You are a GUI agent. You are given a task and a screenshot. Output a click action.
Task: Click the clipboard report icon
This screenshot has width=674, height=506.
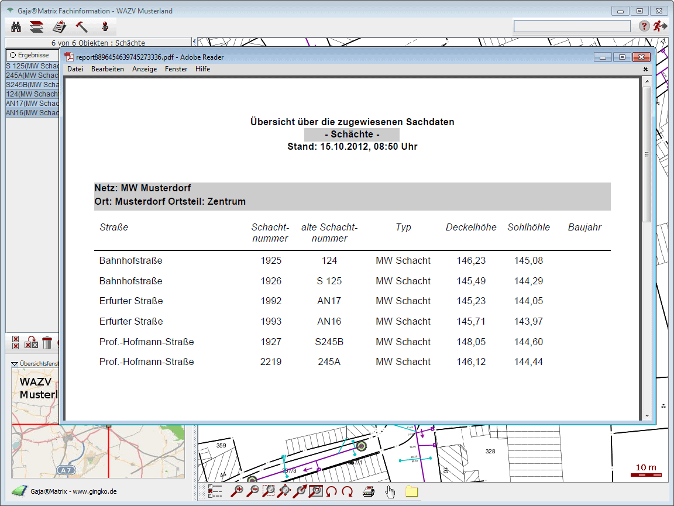click(x=59, y=26)
